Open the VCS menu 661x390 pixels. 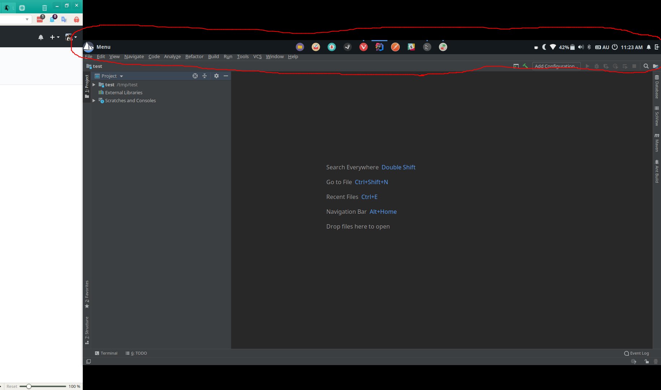(x=257, y=57)
